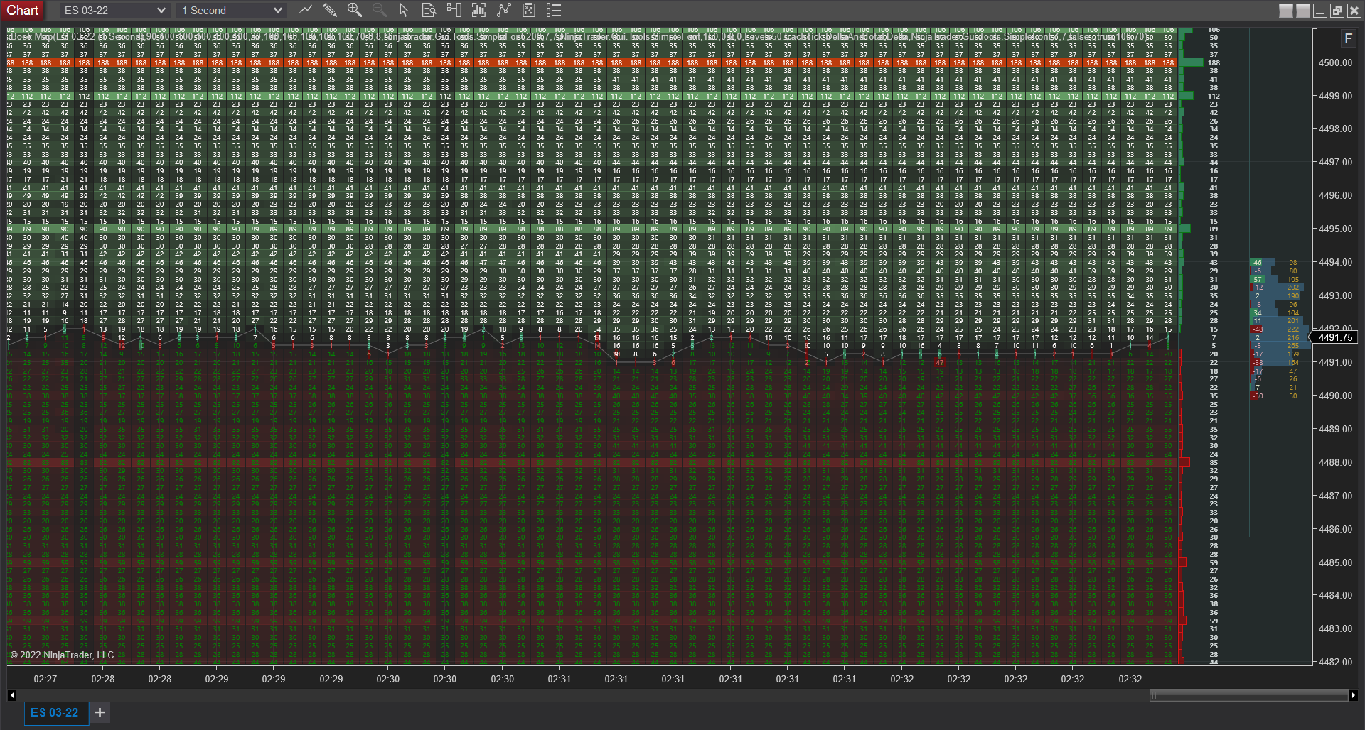Click volume profile total 201
Viewport: 1365px width, 730px height.
pos(1292,321)
